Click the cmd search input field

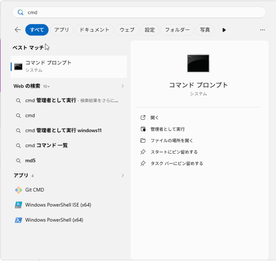[x=139, y=12]
